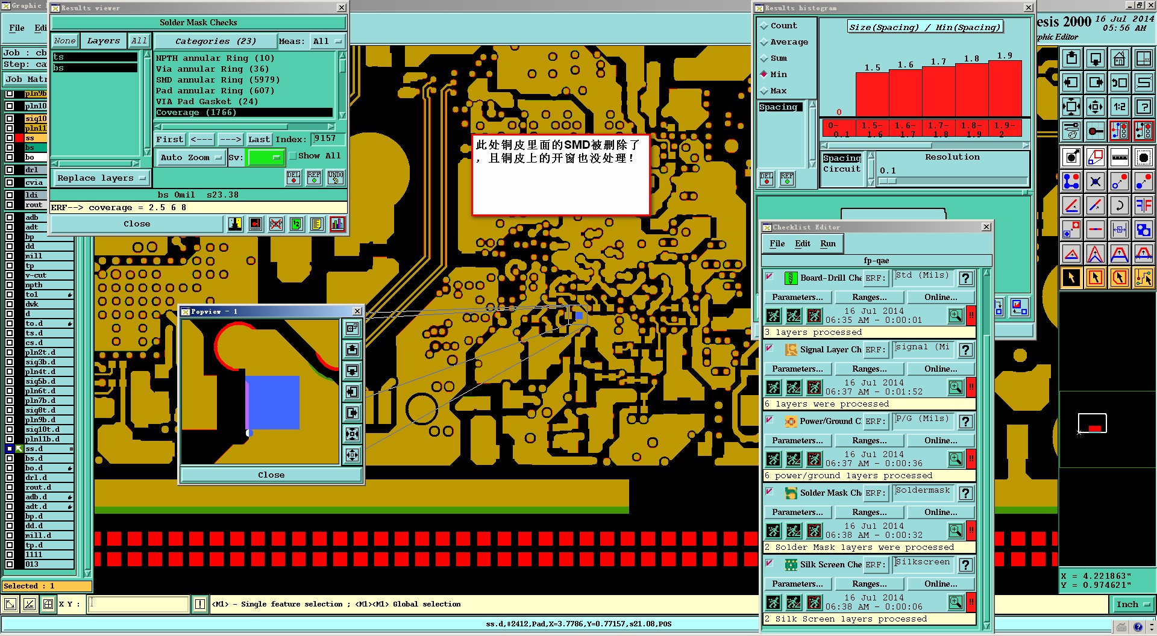Image resolution: width=1157 pixels, height=636 pixels.
Task: Click Close button in Results viewer
Action: [137, 224]
